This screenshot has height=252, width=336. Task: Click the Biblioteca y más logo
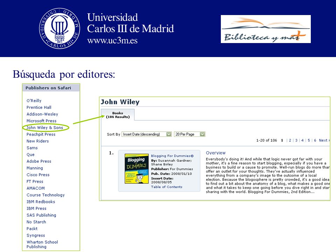(x=266, y=29)
